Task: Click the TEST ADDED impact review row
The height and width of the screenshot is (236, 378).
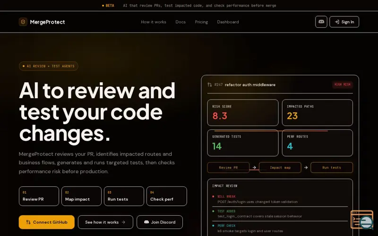Action: [x=280, y=214]
